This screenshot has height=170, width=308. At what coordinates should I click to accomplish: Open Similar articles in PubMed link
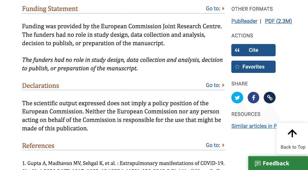coord(254,126)
